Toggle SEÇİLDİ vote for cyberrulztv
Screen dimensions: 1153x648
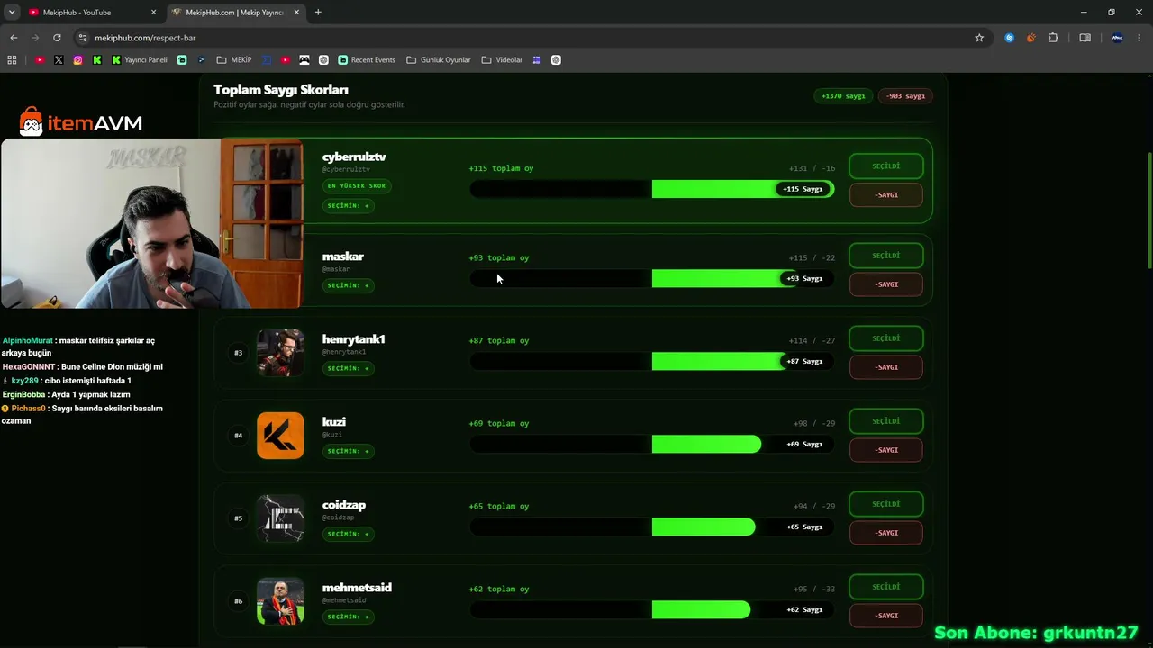(886, 166)
